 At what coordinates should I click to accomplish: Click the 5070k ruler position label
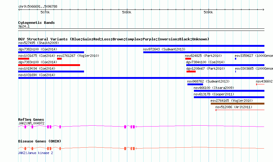[x=45, y=12]
